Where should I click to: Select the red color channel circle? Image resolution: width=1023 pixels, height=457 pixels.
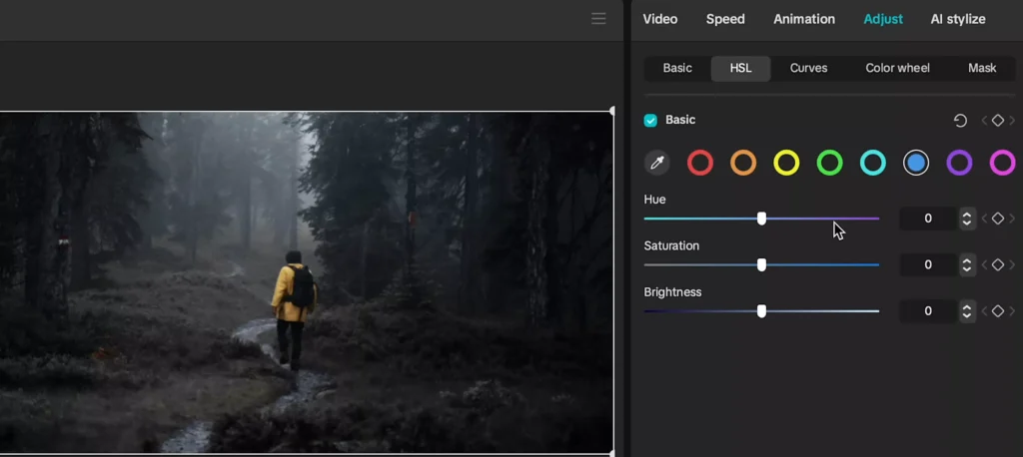700,163
